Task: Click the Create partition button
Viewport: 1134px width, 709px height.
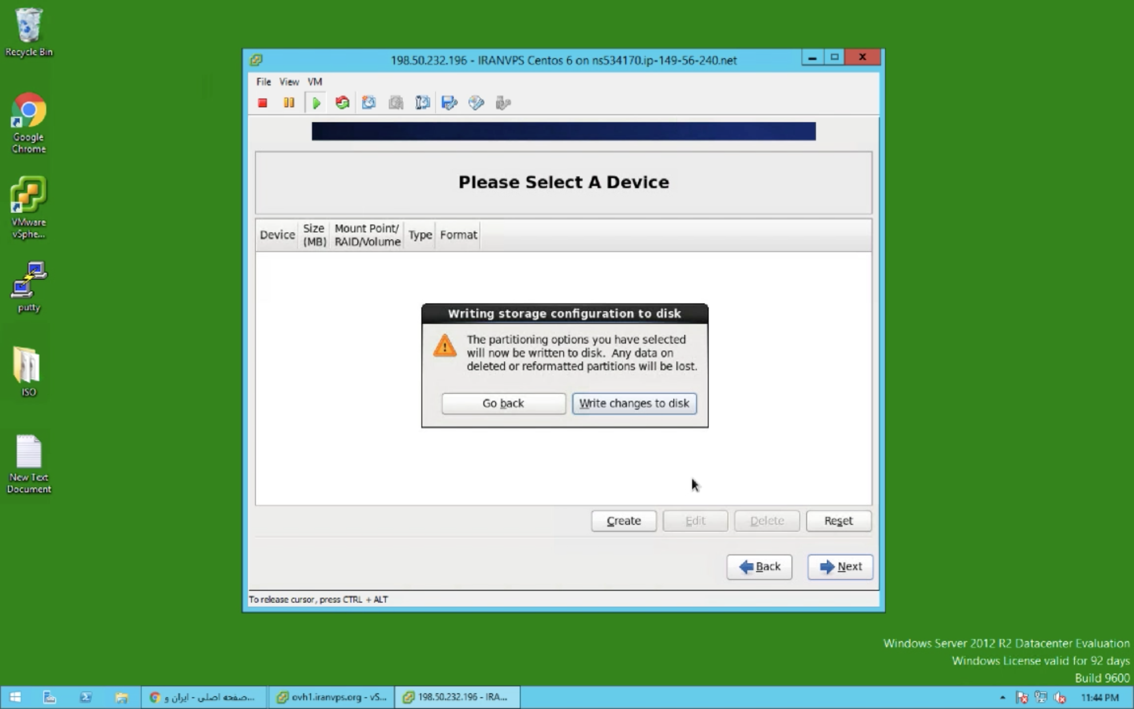Action: pyautogui.click(x=623, y=520)
